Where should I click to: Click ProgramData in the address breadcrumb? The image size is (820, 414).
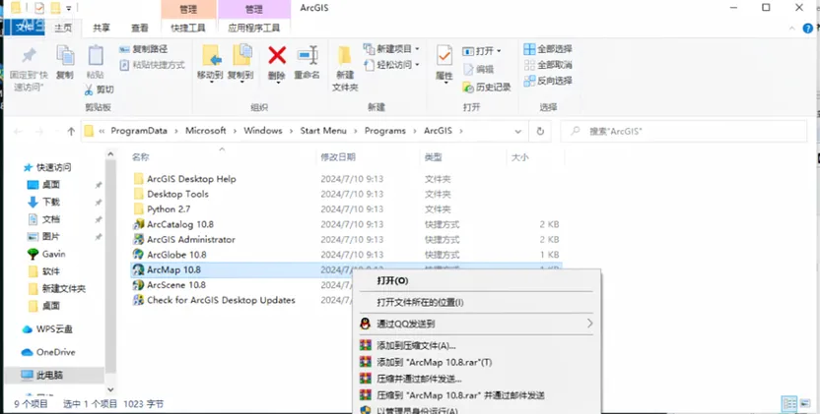tap(139, 131)
